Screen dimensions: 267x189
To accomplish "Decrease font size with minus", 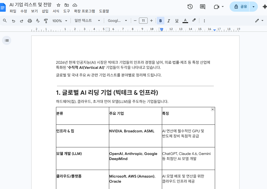I will 135,21.
